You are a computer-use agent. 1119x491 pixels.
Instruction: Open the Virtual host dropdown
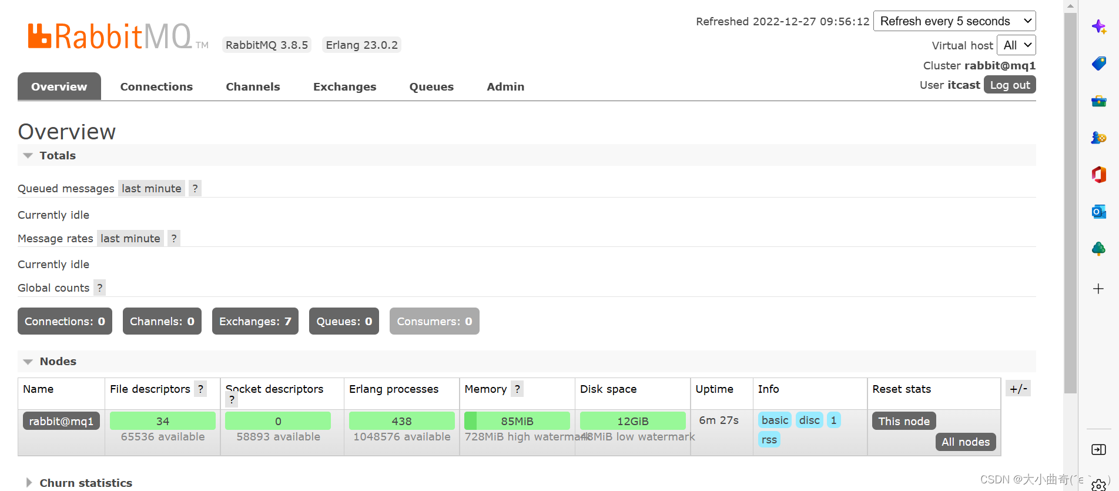(1016, 45)
